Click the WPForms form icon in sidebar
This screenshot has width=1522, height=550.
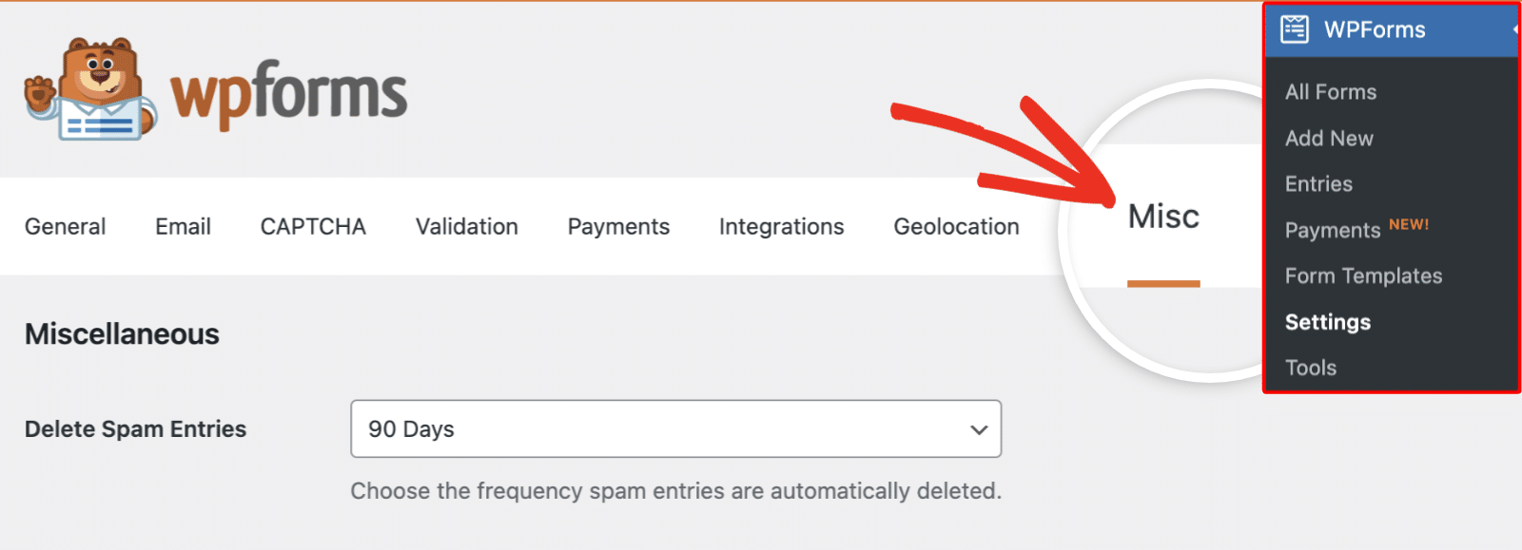pyautogui.click(x=1295, y=29)
